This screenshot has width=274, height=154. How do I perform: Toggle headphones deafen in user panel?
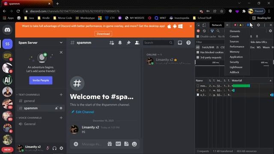54,148
